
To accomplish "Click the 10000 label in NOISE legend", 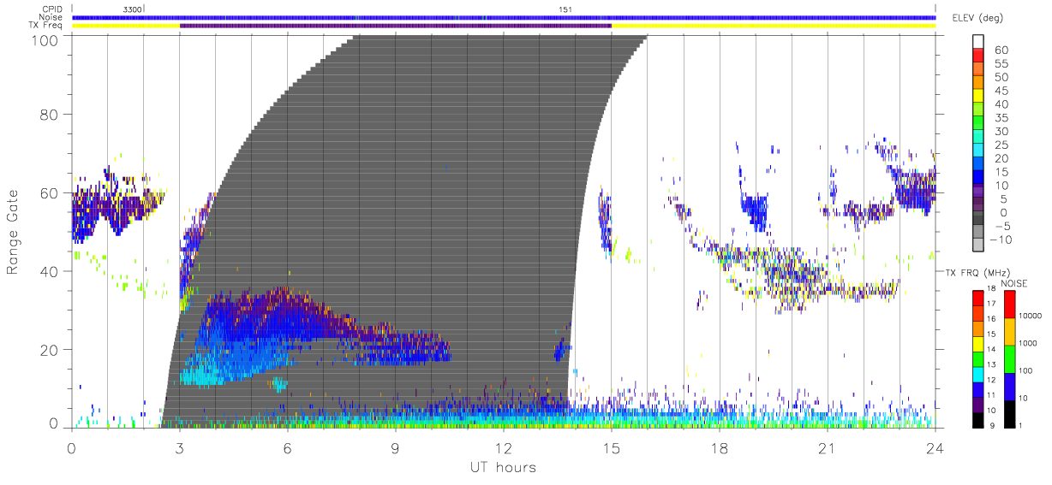I will coord(1032,317).
